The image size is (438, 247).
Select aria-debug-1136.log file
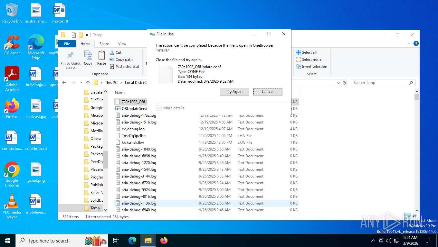tap(206, 203)
